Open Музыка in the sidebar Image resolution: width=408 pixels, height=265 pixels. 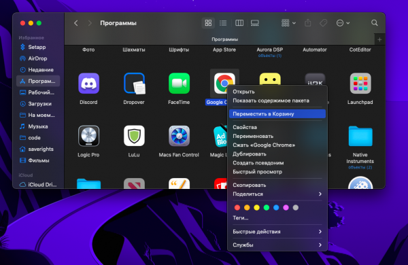click(38, 126)
